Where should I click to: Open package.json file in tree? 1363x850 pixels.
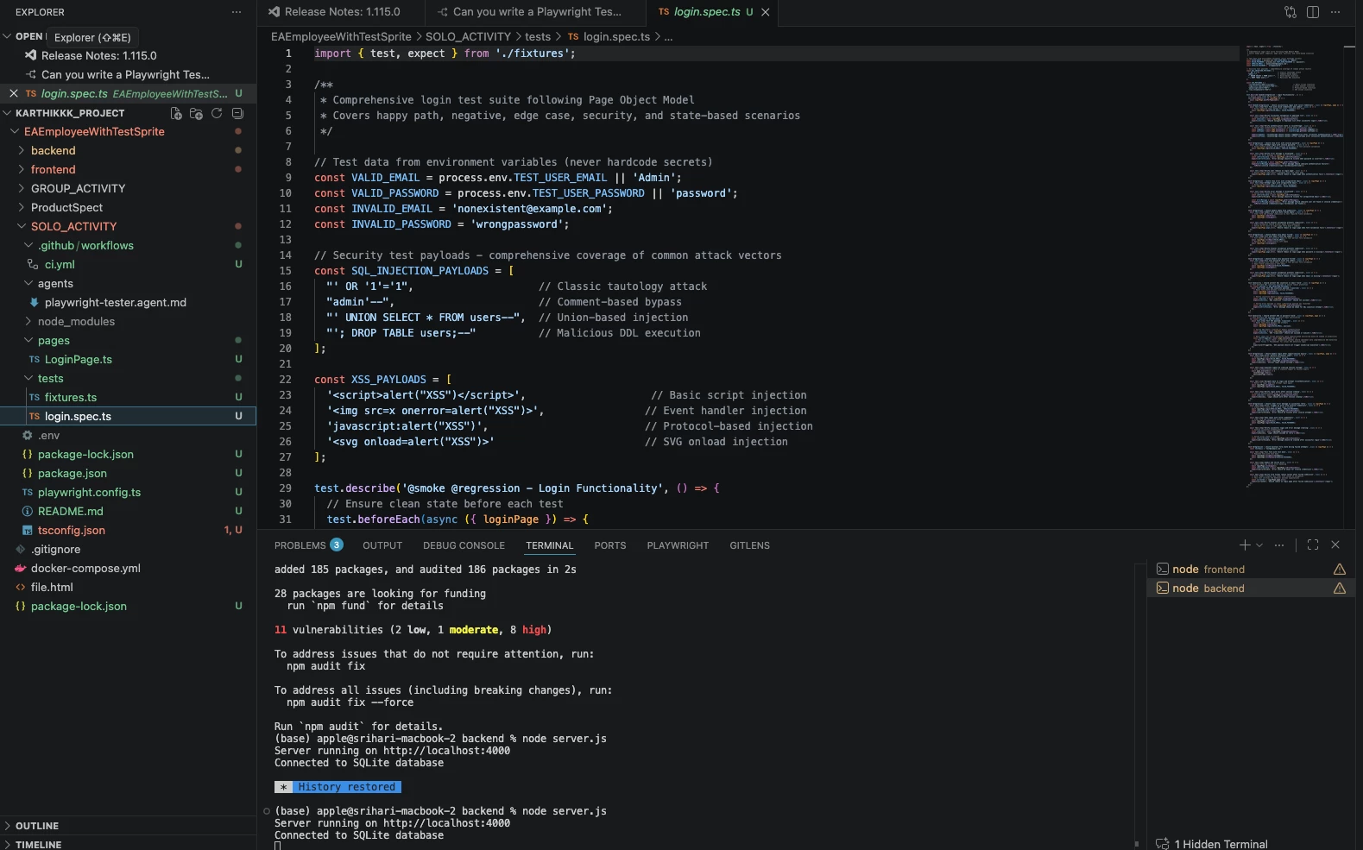click(x=72, y=474)
